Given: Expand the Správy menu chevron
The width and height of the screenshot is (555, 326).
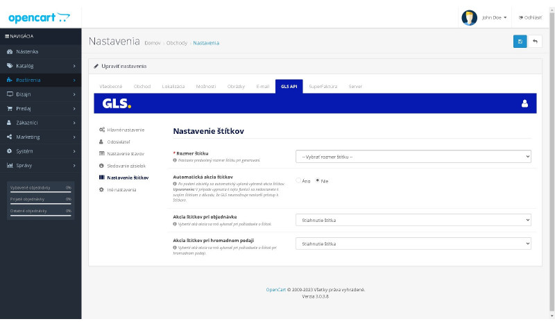Looking at the screenshot, I should (74, 165).
